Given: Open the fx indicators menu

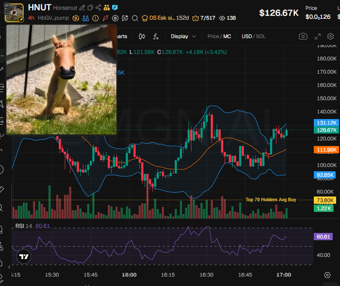Looking at the screenshot, I should coord(156,36).
